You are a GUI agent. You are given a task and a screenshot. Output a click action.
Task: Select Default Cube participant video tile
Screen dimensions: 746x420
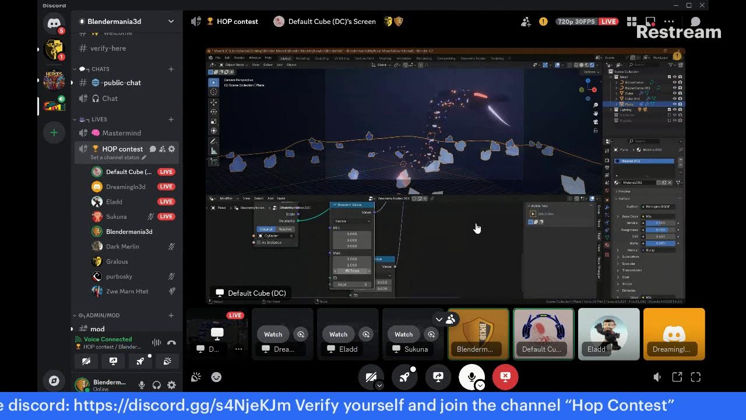coord(543,334)
